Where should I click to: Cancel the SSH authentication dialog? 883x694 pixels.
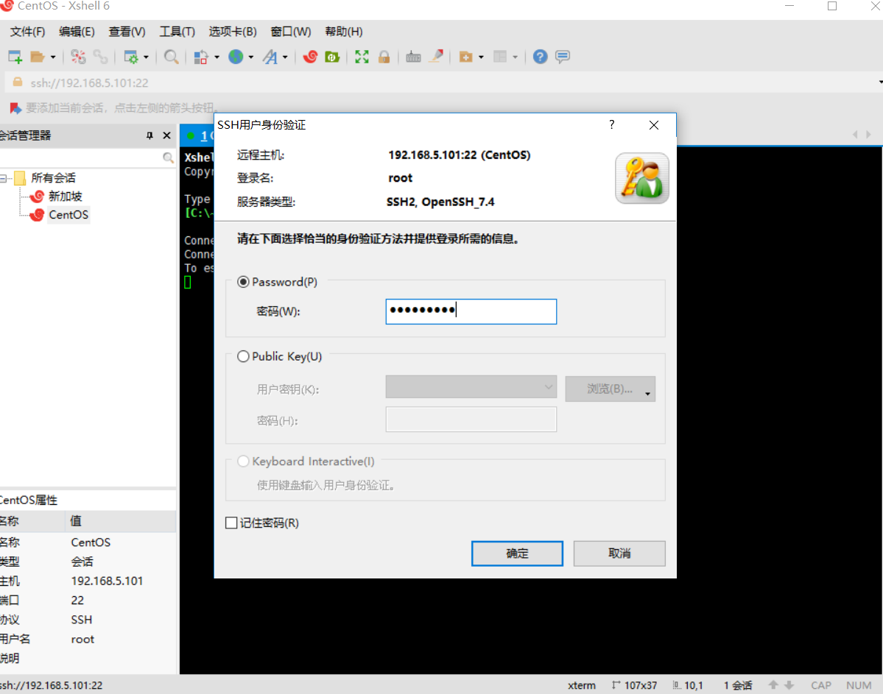619,553
